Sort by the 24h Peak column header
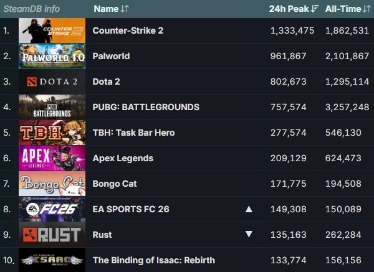Image resolution: width=374 pixels, height=272 pixels. [294, 9]
